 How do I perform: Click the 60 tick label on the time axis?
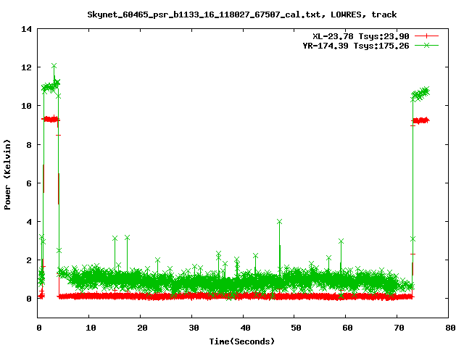347,328
